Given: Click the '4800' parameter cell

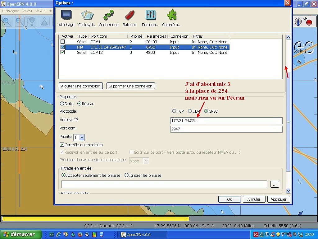Looking at the screenshot, I should (x=151, y=52).
